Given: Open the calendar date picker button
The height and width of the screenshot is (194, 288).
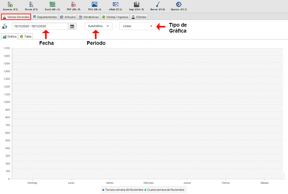Looking at the screenshot, I should [x=72, y=26].
